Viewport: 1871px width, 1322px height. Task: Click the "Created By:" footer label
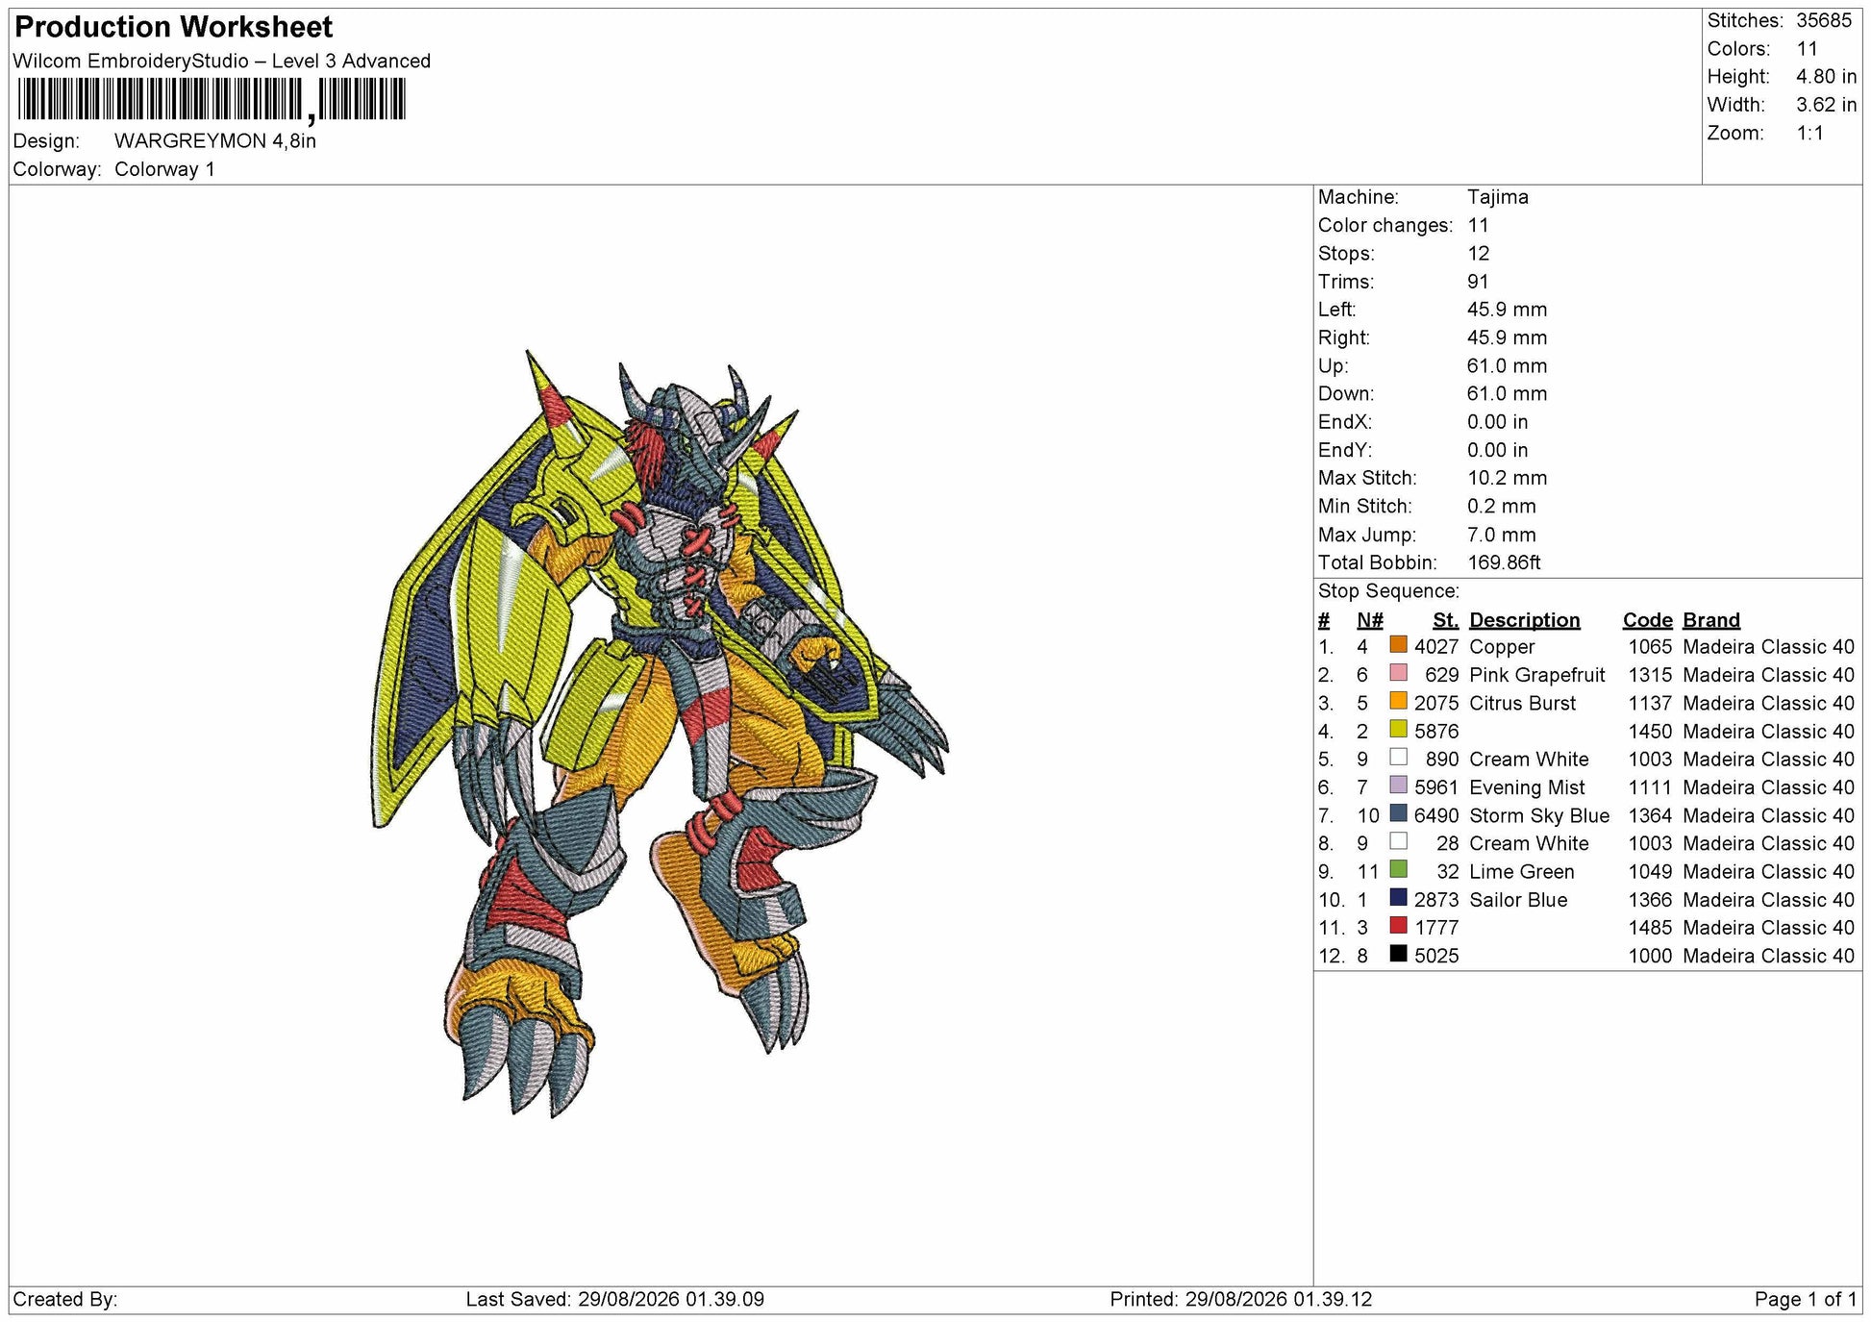click(65, 1300)
